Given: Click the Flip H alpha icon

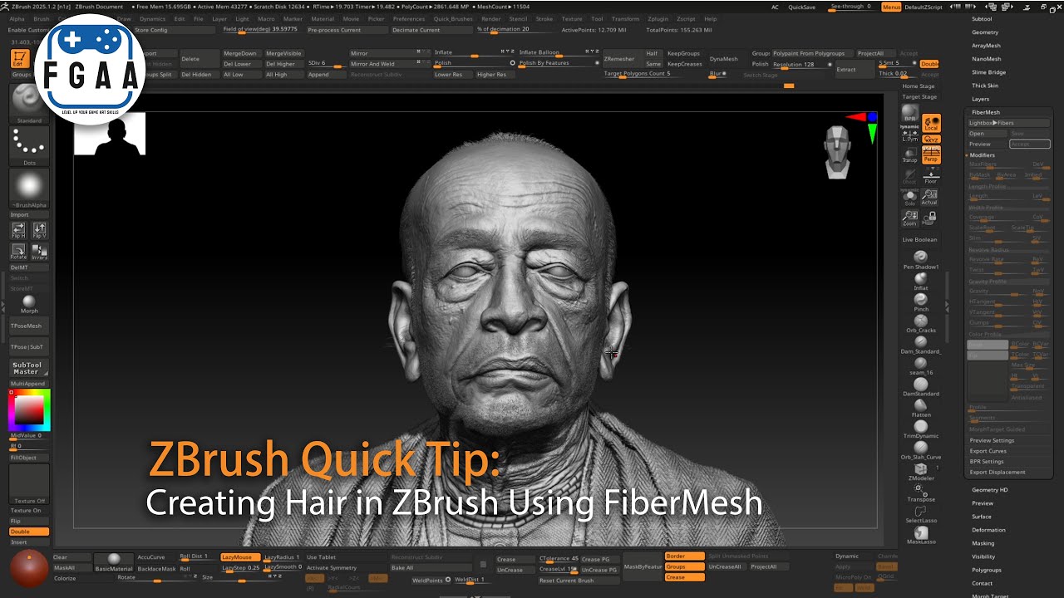Looking at the screenshot, I should (x=18, y=230).
